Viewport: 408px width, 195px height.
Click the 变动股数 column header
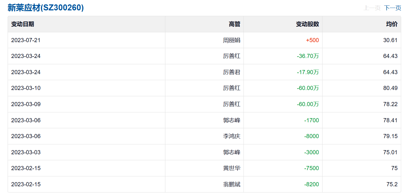click(307, 24)
